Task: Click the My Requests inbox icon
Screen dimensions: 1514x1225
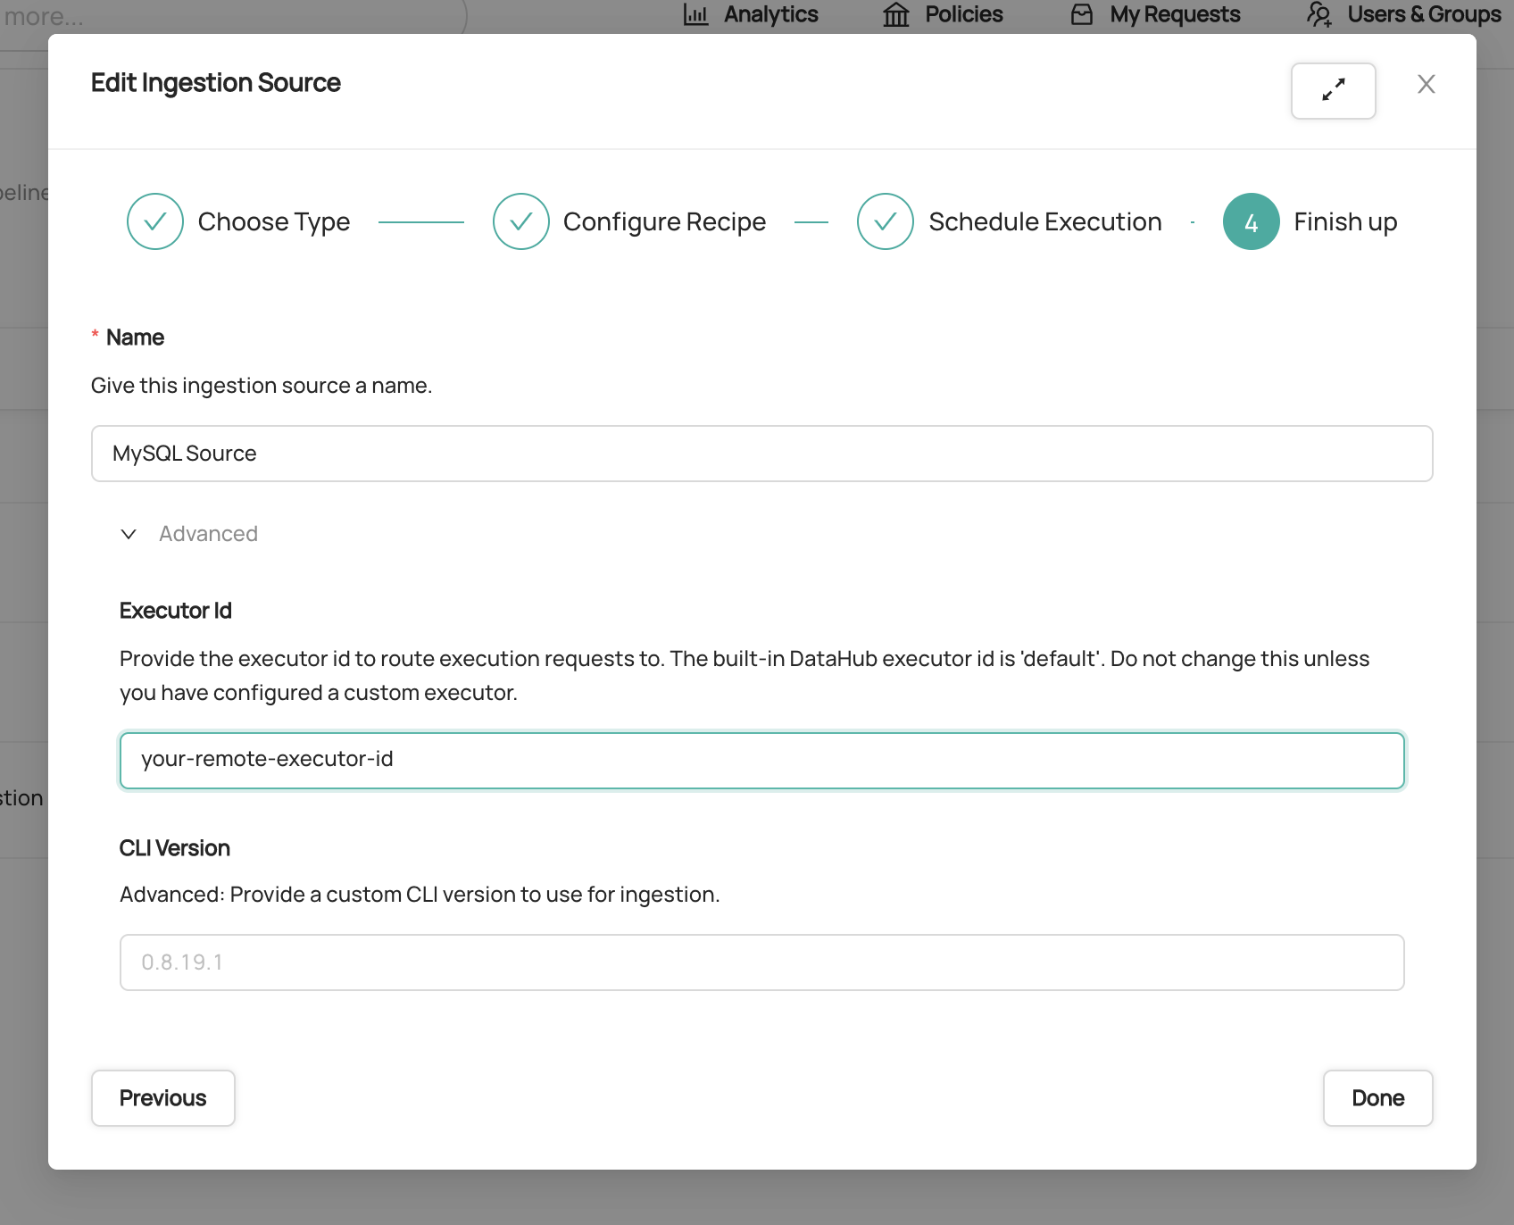Action: coord(1082,14)
